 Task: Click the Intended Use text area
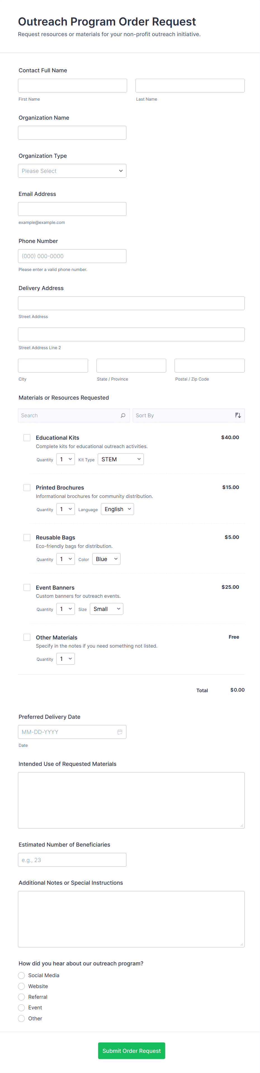coord(131,800)
